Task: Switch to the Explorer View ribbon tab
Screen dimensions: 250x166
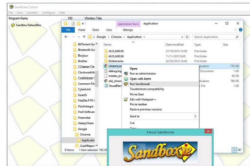Action: pyautogui.click(x=109, y=30)
